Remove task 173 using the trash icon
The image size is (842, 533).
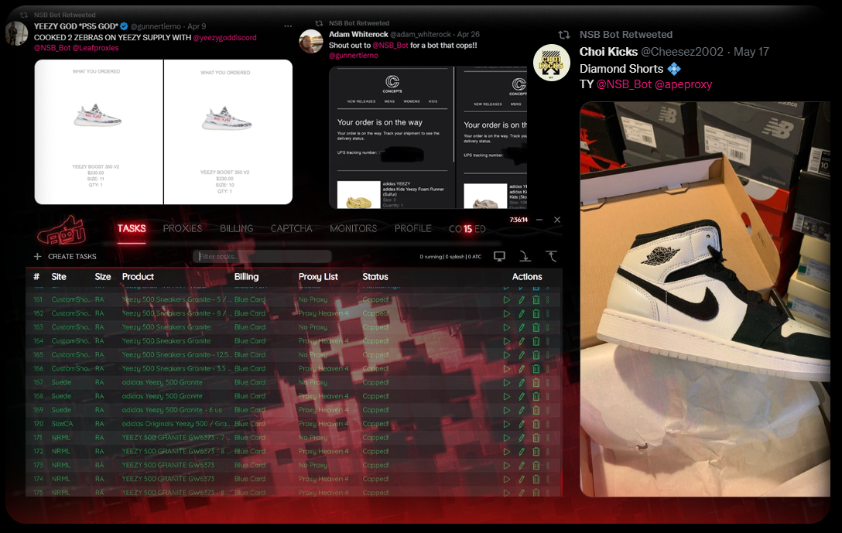[x=536, y=465]
